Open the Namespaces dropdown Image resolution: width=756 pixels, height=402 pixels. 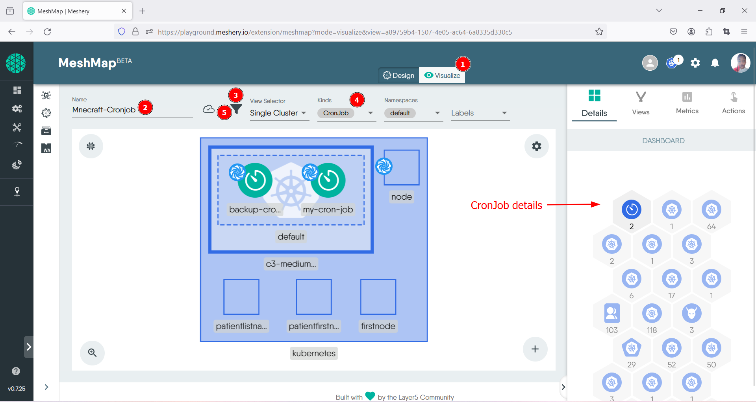click(x=437, y=113)
